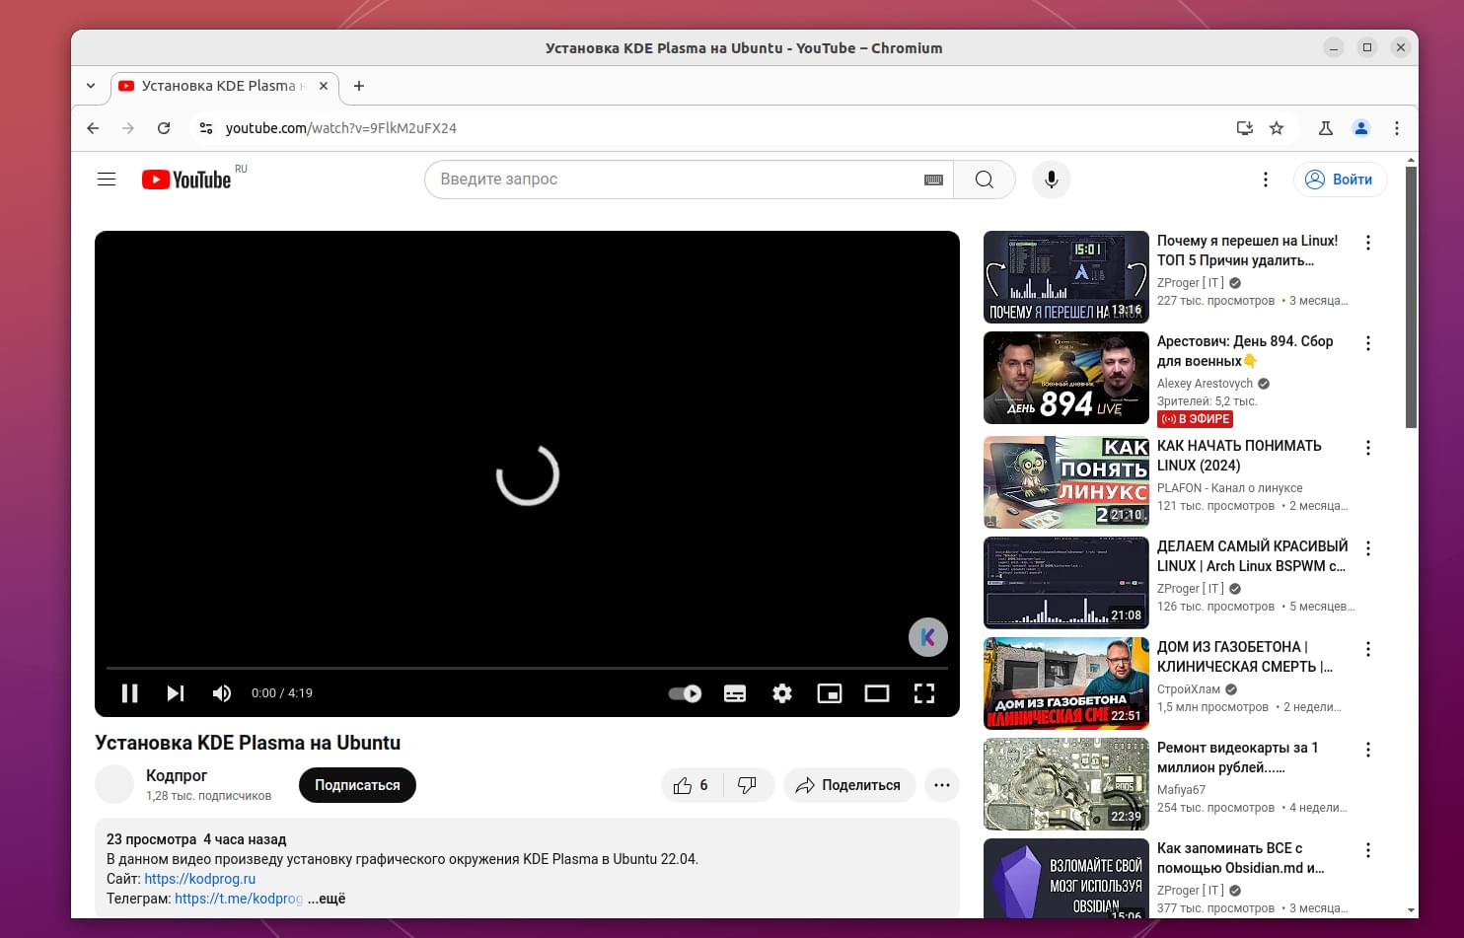Open the browser profile avatar
The height and width of the screenshot is (938, 1464).
pyautogui.click(x=1361, y=128)
